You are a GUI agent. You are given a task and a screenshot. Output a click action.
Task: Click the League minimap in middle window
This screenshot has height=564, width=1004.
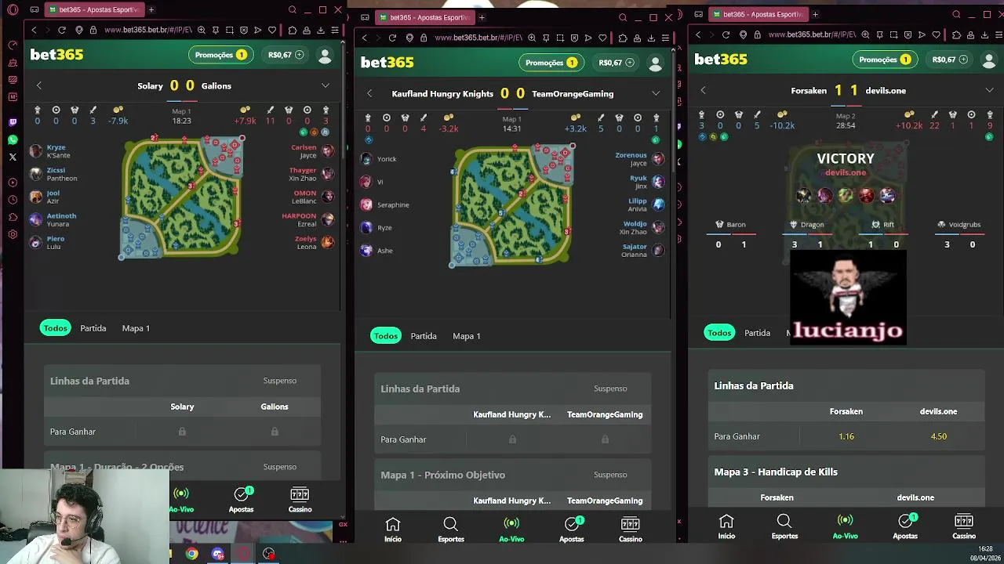click(x=512, y=204)
